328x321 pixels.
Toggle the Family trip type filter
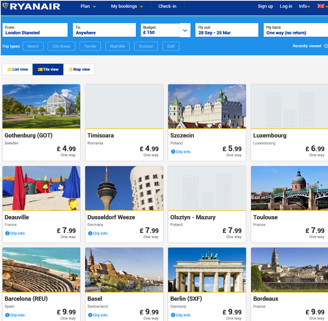coord(90,46)
